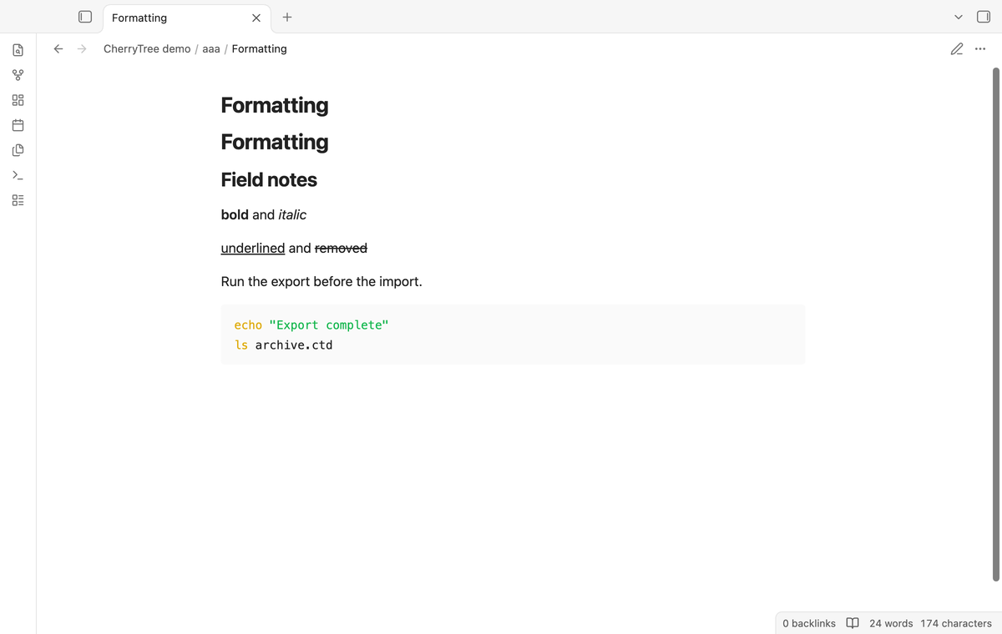Select the Formatting tab
Screen dimensions: 1002x634
click(187, 18)
